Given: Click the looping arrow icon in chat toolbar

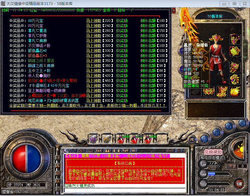Looking at the screenshot, I should [x=81, y=150].
